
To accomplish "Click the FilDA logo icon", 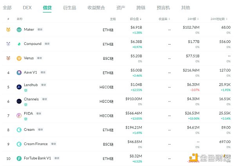I will click(x=19, y=115).
